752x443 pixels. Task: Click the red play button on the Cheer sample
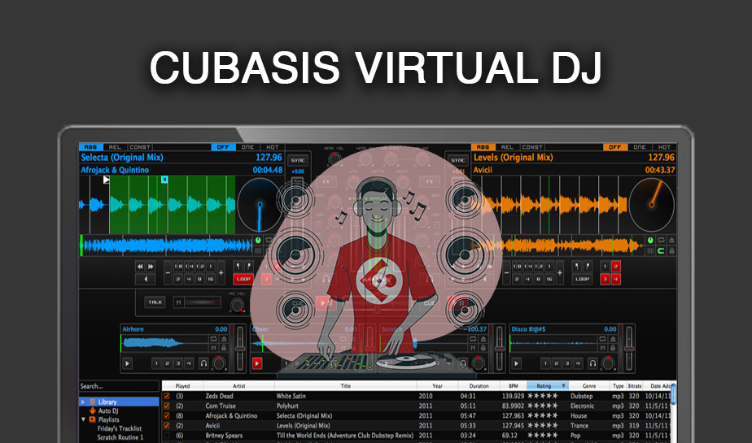[x=257, y=363]
